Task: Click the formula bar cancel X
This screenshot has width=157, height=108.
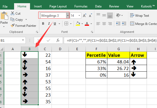Action: point(38,40)
